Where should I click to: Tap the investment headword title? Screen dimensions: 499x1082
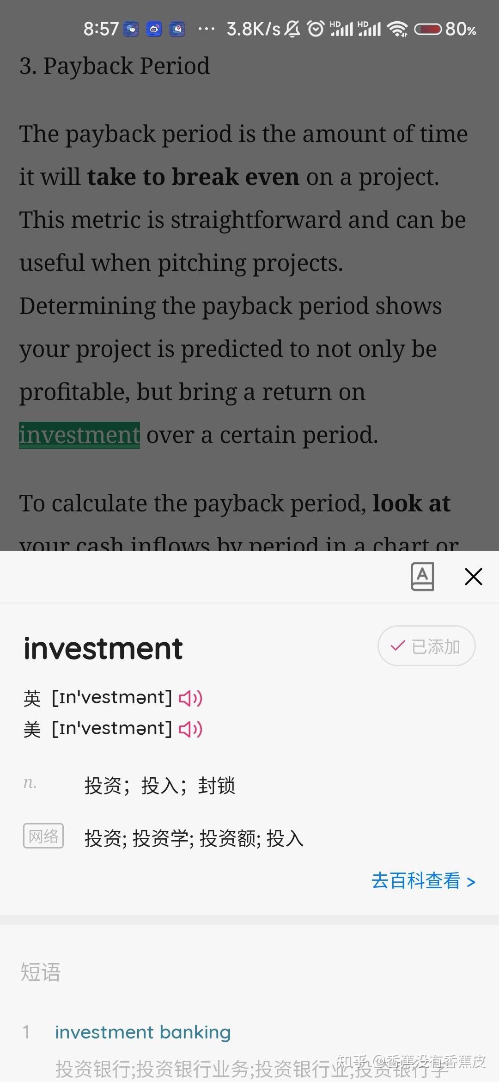(x=103, y=648)
